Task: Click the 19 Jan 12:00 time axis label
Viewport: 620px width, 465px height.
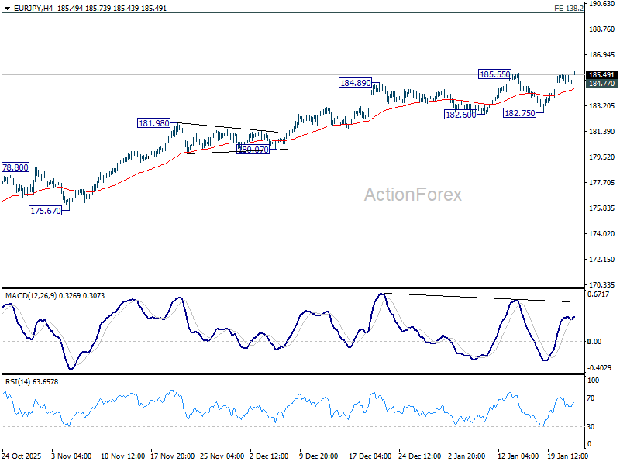Action: (x=567, y=456)
